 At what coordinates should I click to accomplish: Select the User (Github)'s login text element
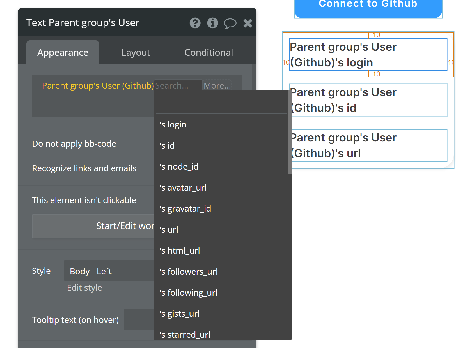coord(368,55)
